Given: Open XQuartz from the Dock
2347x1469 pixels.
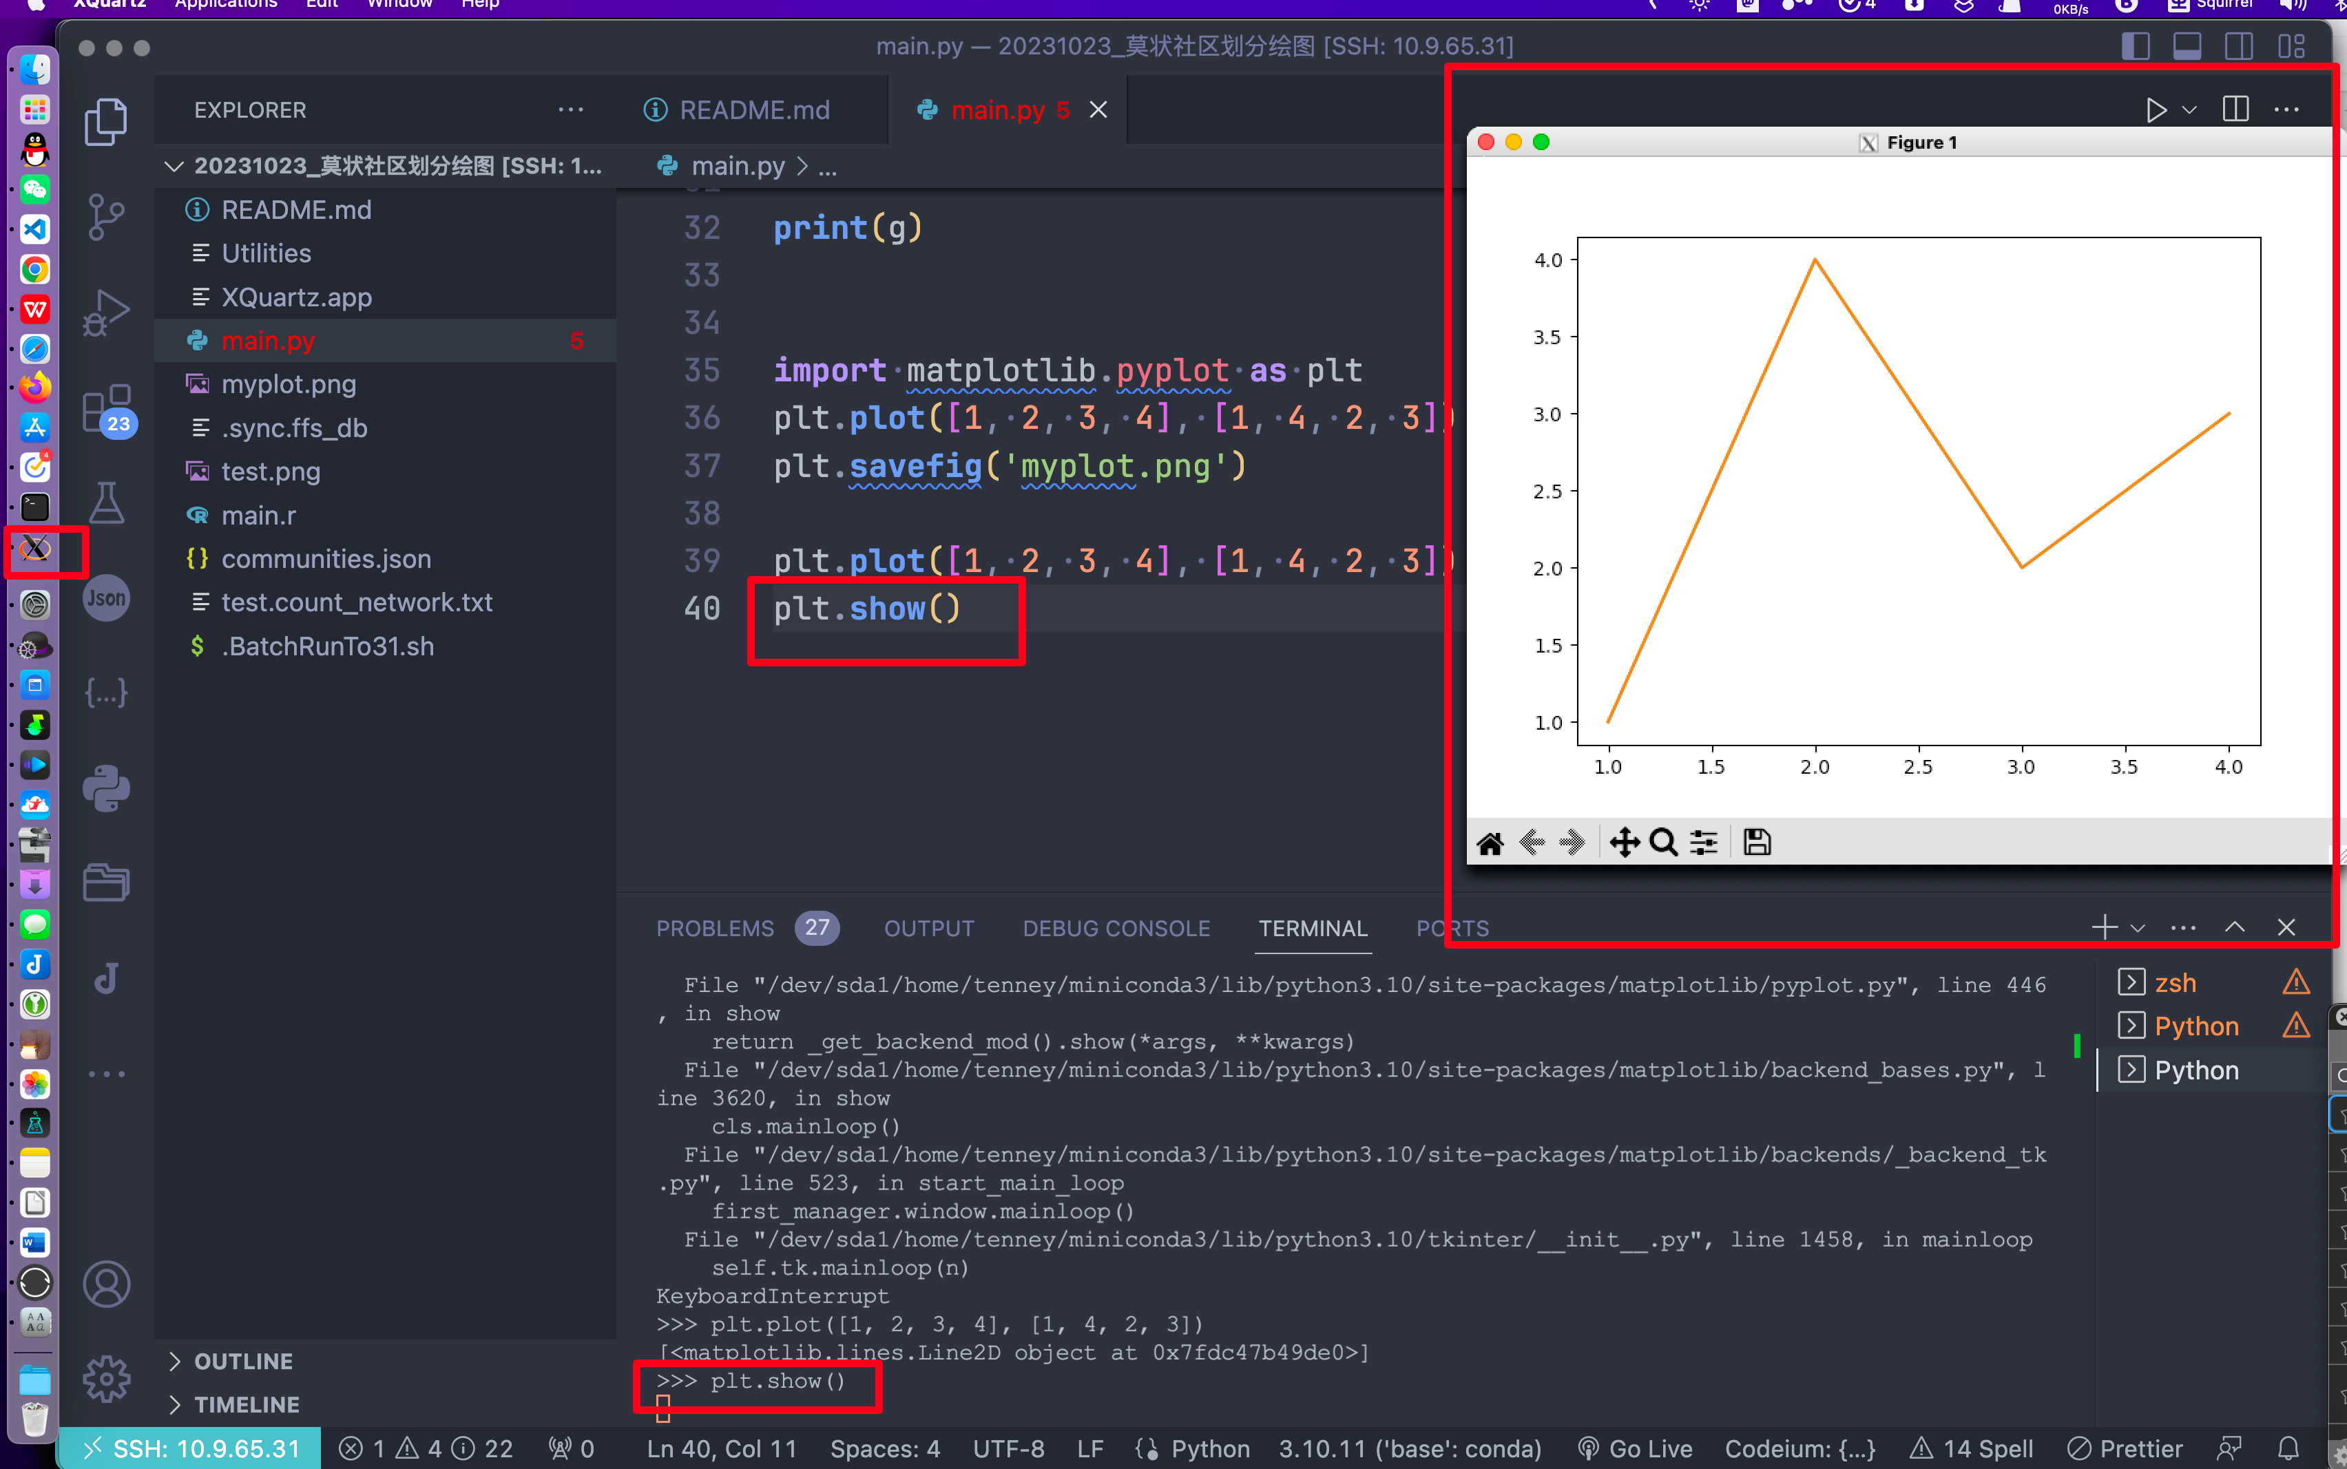Looking at the screenshot, I should (35, 549).
